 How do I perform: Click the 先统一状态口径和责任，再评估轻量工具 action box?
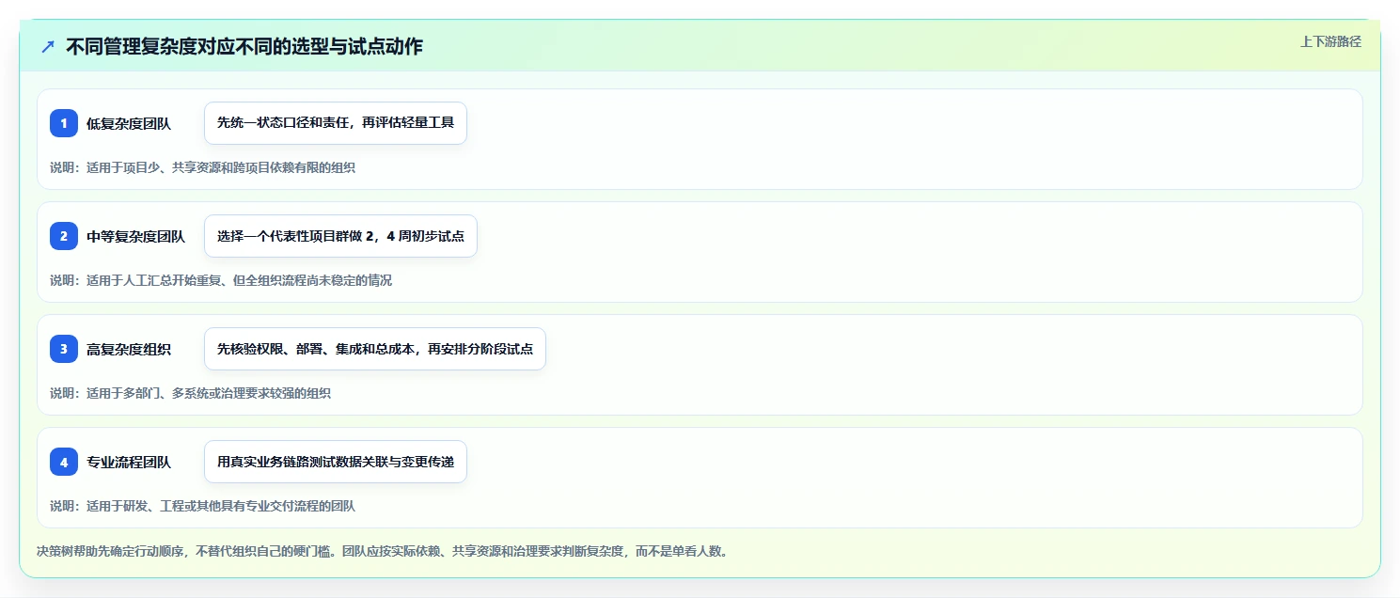[x=336, y=123]
